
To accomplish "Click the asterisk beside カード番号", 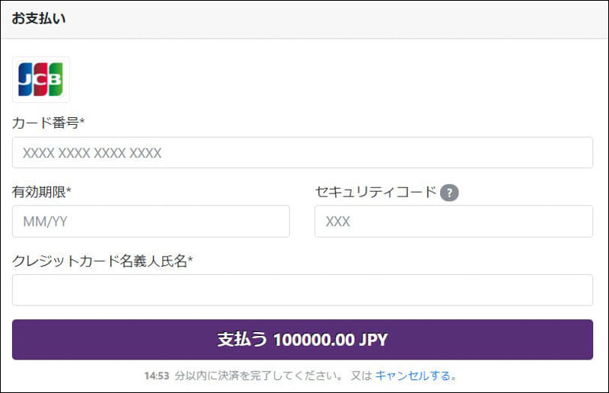I will point(82,122).
